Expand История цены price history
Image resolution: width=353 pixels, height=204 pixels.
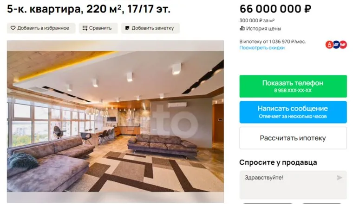[261, 29]
